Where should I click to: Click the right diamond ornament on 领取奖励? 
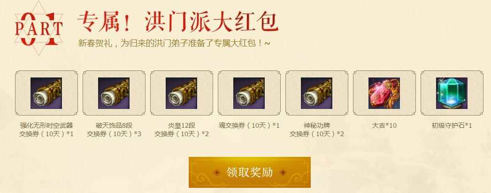pyautogui.click(x=283, y=173)
